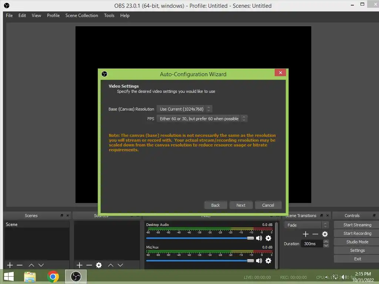Add a new scene with the plus icon
Screen dimensions: 379x284
(10, 265)
